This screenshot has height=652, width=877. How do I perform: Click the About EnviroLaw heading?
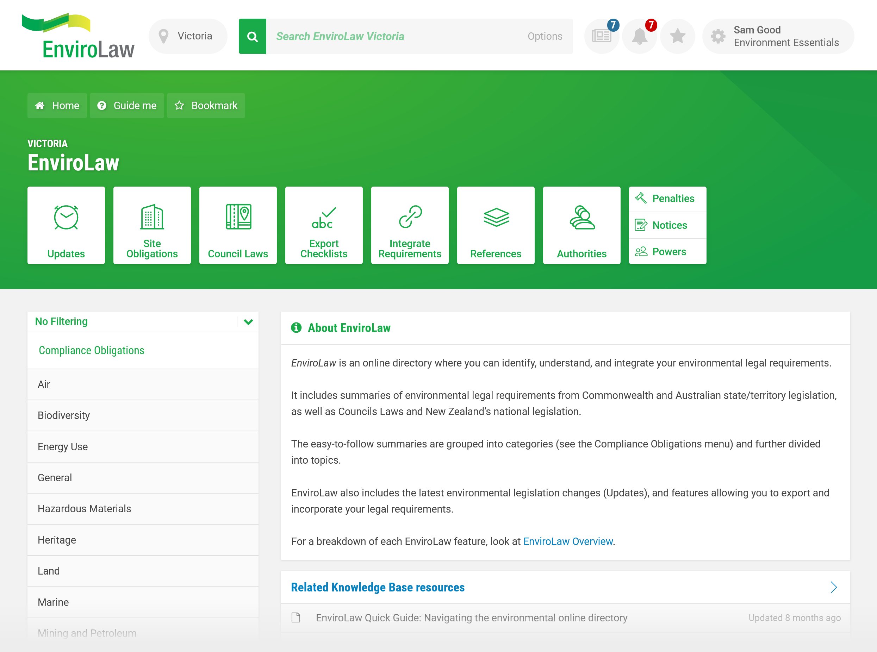pos(349,327)
